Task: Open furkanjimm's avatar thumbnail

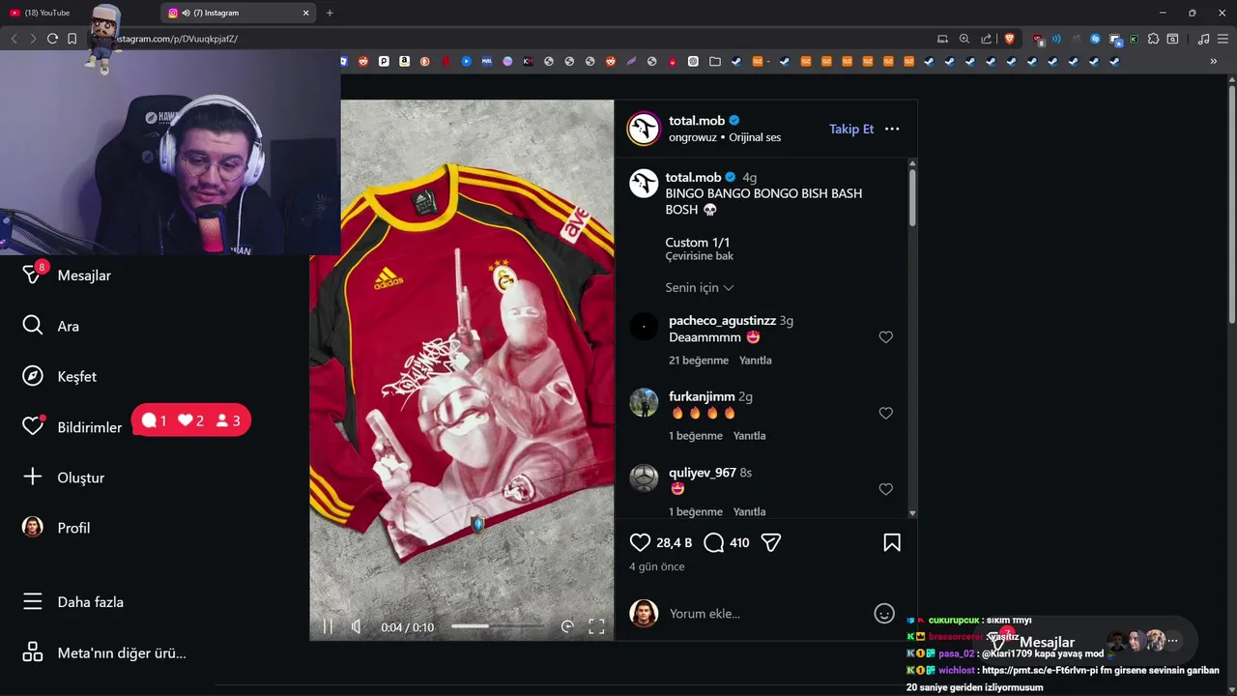Action: point(644,402)
